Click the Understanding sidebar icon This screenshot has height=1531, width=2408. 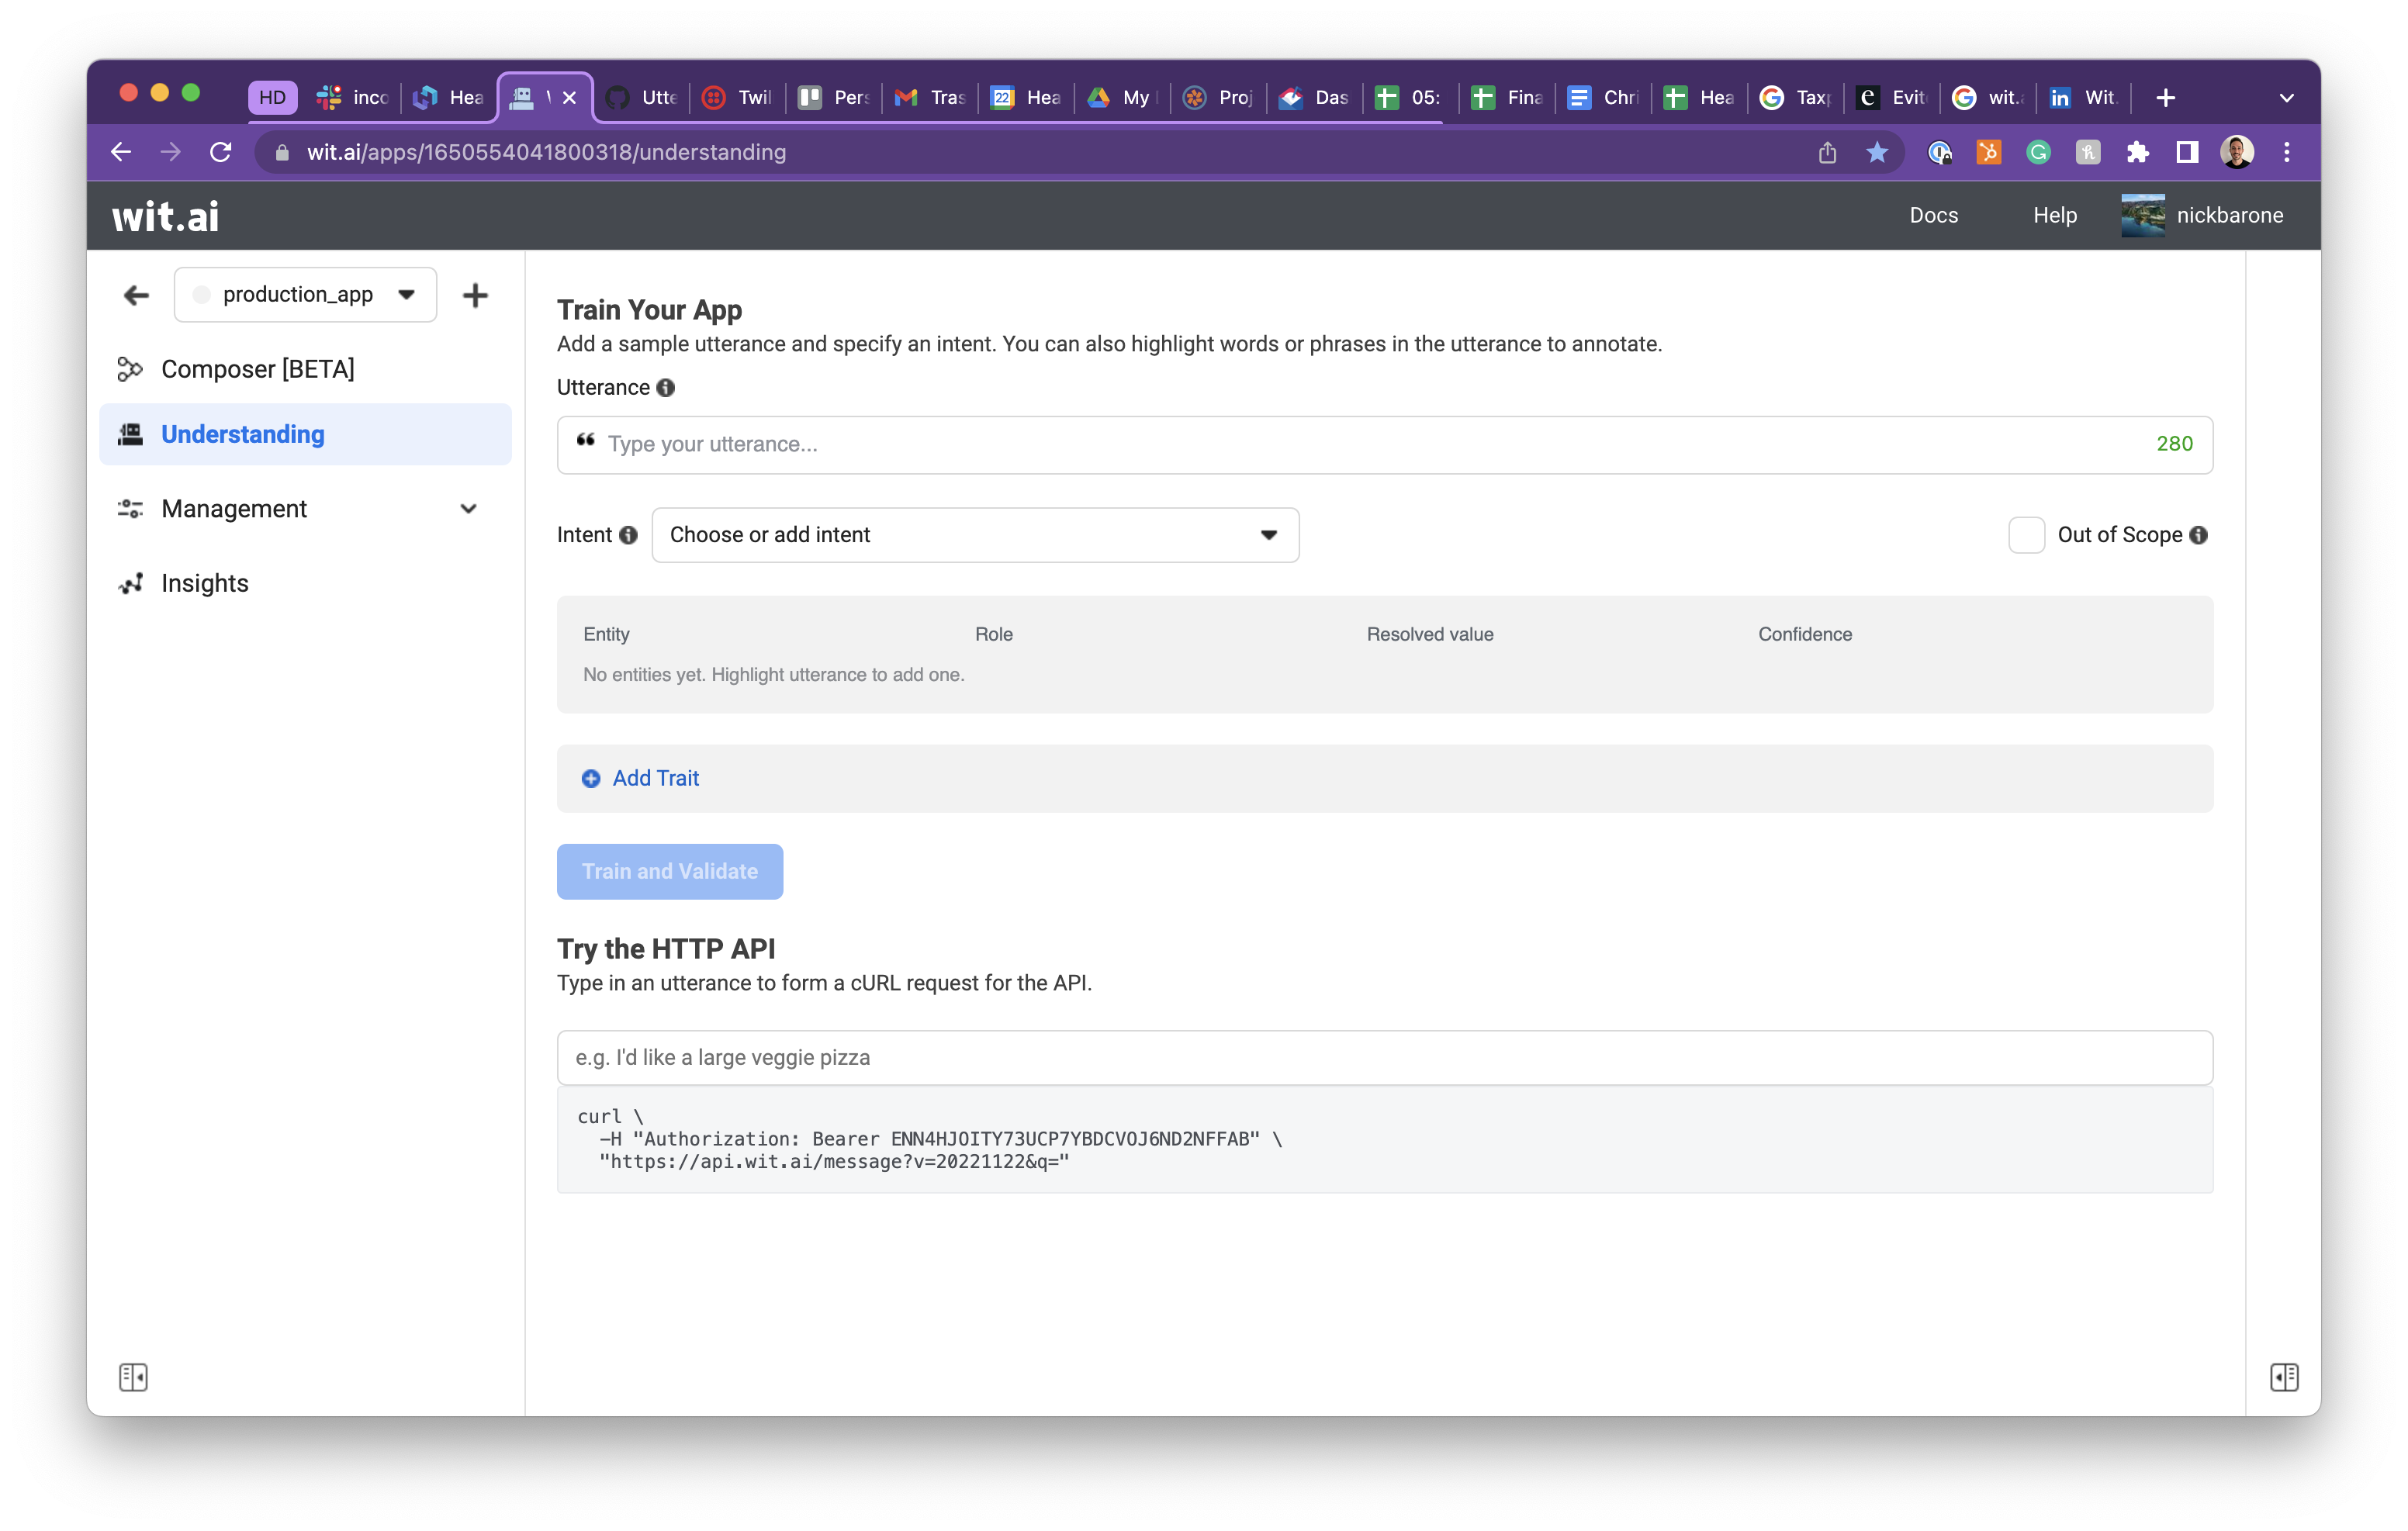pyautogui.click(x=131, y=434)
